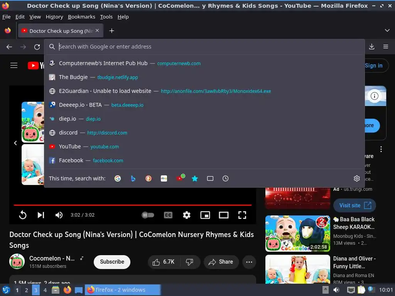This screenshot has width=395, height=296.
Task: Search bookmarks using the star icon
Action: (x=195, y=178)
